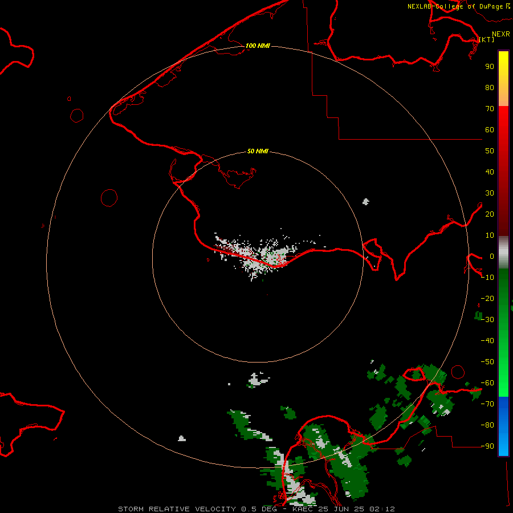Screen dimensions: 513x513
Task: Click the "100 NMI" range ring label
Action: [x=258, y=46]
